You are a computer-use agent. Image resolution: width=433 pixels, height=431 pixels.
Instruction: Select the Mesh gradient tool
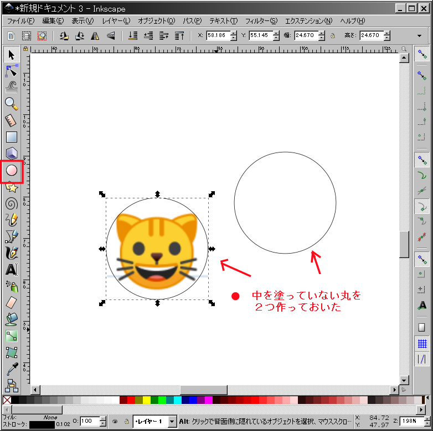tap(11, 353)
